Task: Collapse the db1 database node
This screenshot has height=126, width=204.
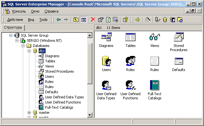Action: pyautogui.click(x=29, y=51)
